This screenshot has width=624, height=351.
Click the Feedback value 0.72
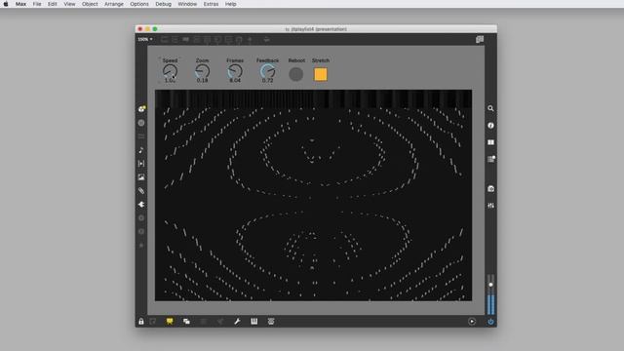268,80
